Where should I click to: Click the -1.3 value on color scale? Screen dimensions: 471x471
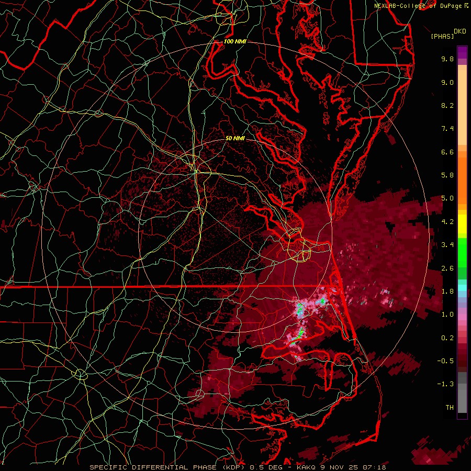(x=445, y=384)
